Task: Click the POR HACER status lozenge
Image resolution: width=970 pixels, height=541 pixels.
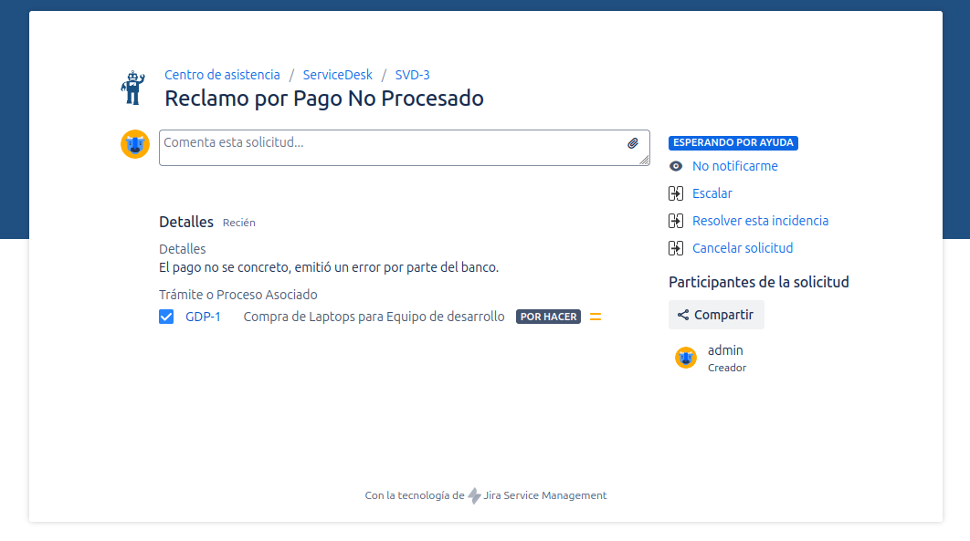Action: (x=548, y=316)
